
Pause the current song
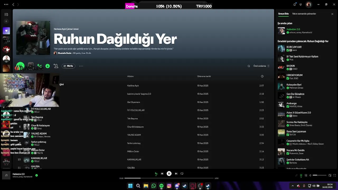click(169, 174)
